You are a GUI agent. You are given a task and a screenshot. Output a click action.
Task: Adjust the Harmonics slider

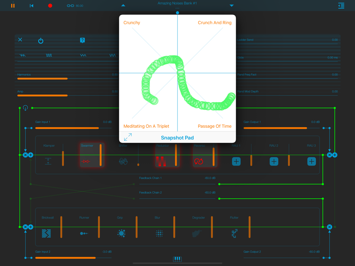click(67, 78)
